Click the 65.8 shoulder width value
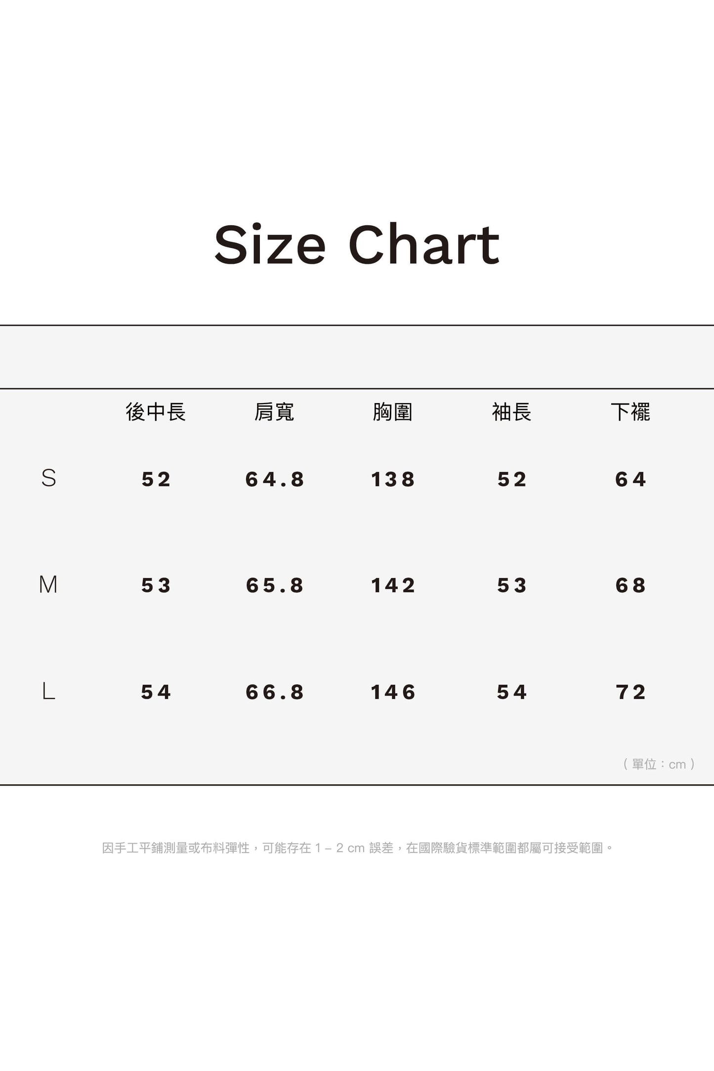This screenshot has height=1071, width=714. click(275, 586)
